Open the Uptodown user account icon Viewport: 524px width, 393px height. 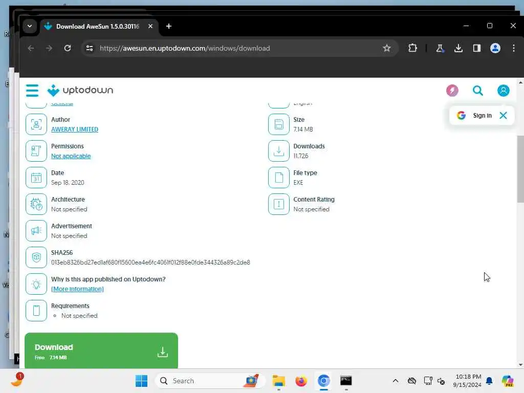coord(504,90)
